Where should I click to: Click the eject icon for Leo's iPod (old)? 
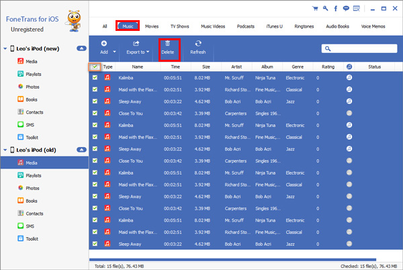[81, 150]
